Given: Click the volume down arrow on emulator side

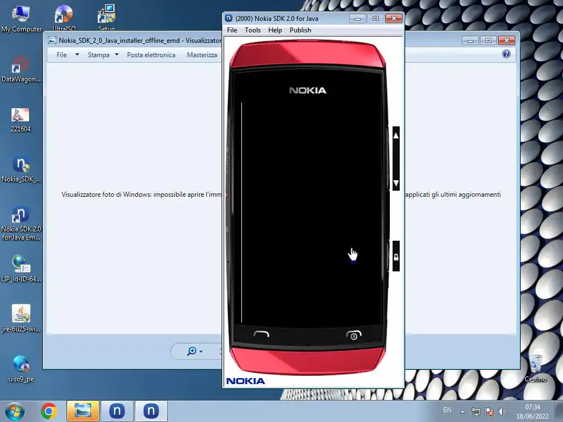Looking at the screenshot, I should (396, 184).
